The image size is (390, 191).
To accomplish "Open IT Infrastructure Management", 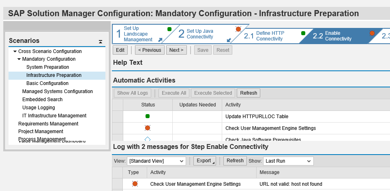I will [54, 115].
